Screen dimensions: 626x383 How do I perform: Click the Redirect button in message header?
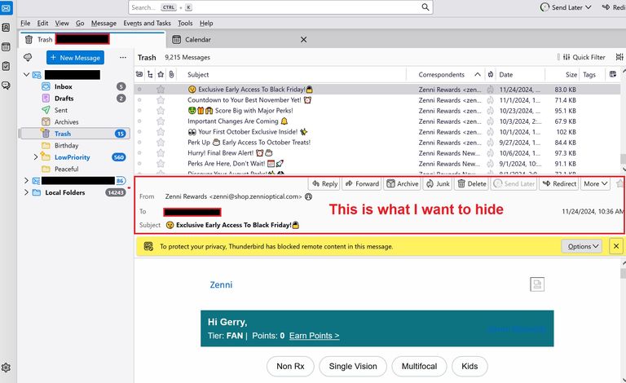coord(559,183)
